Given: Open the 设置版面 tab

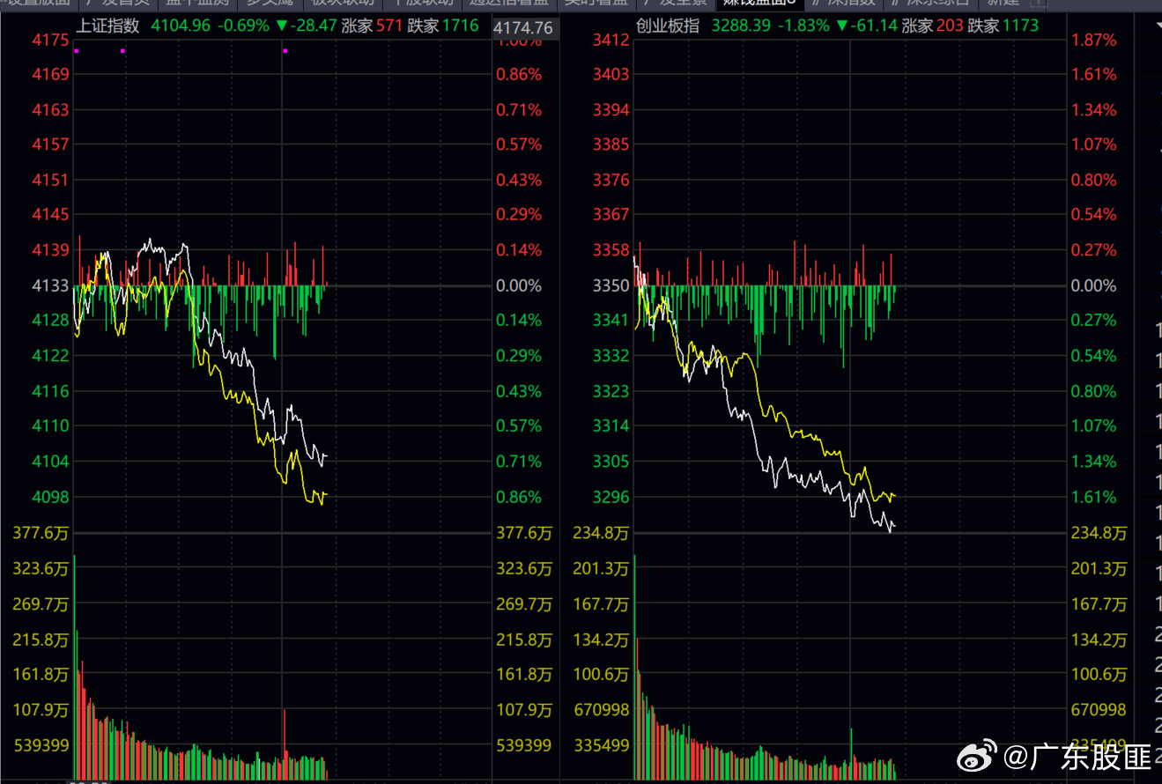Looking at the screenshot, I should pos(39,3).
